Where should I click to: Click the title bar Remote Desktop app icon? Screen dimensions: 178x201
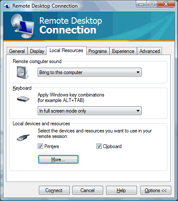click(x=7, y=6)
